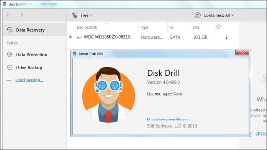
Task: Expand the WDC WD10SPZX disk row
Action: click(71, 37)
